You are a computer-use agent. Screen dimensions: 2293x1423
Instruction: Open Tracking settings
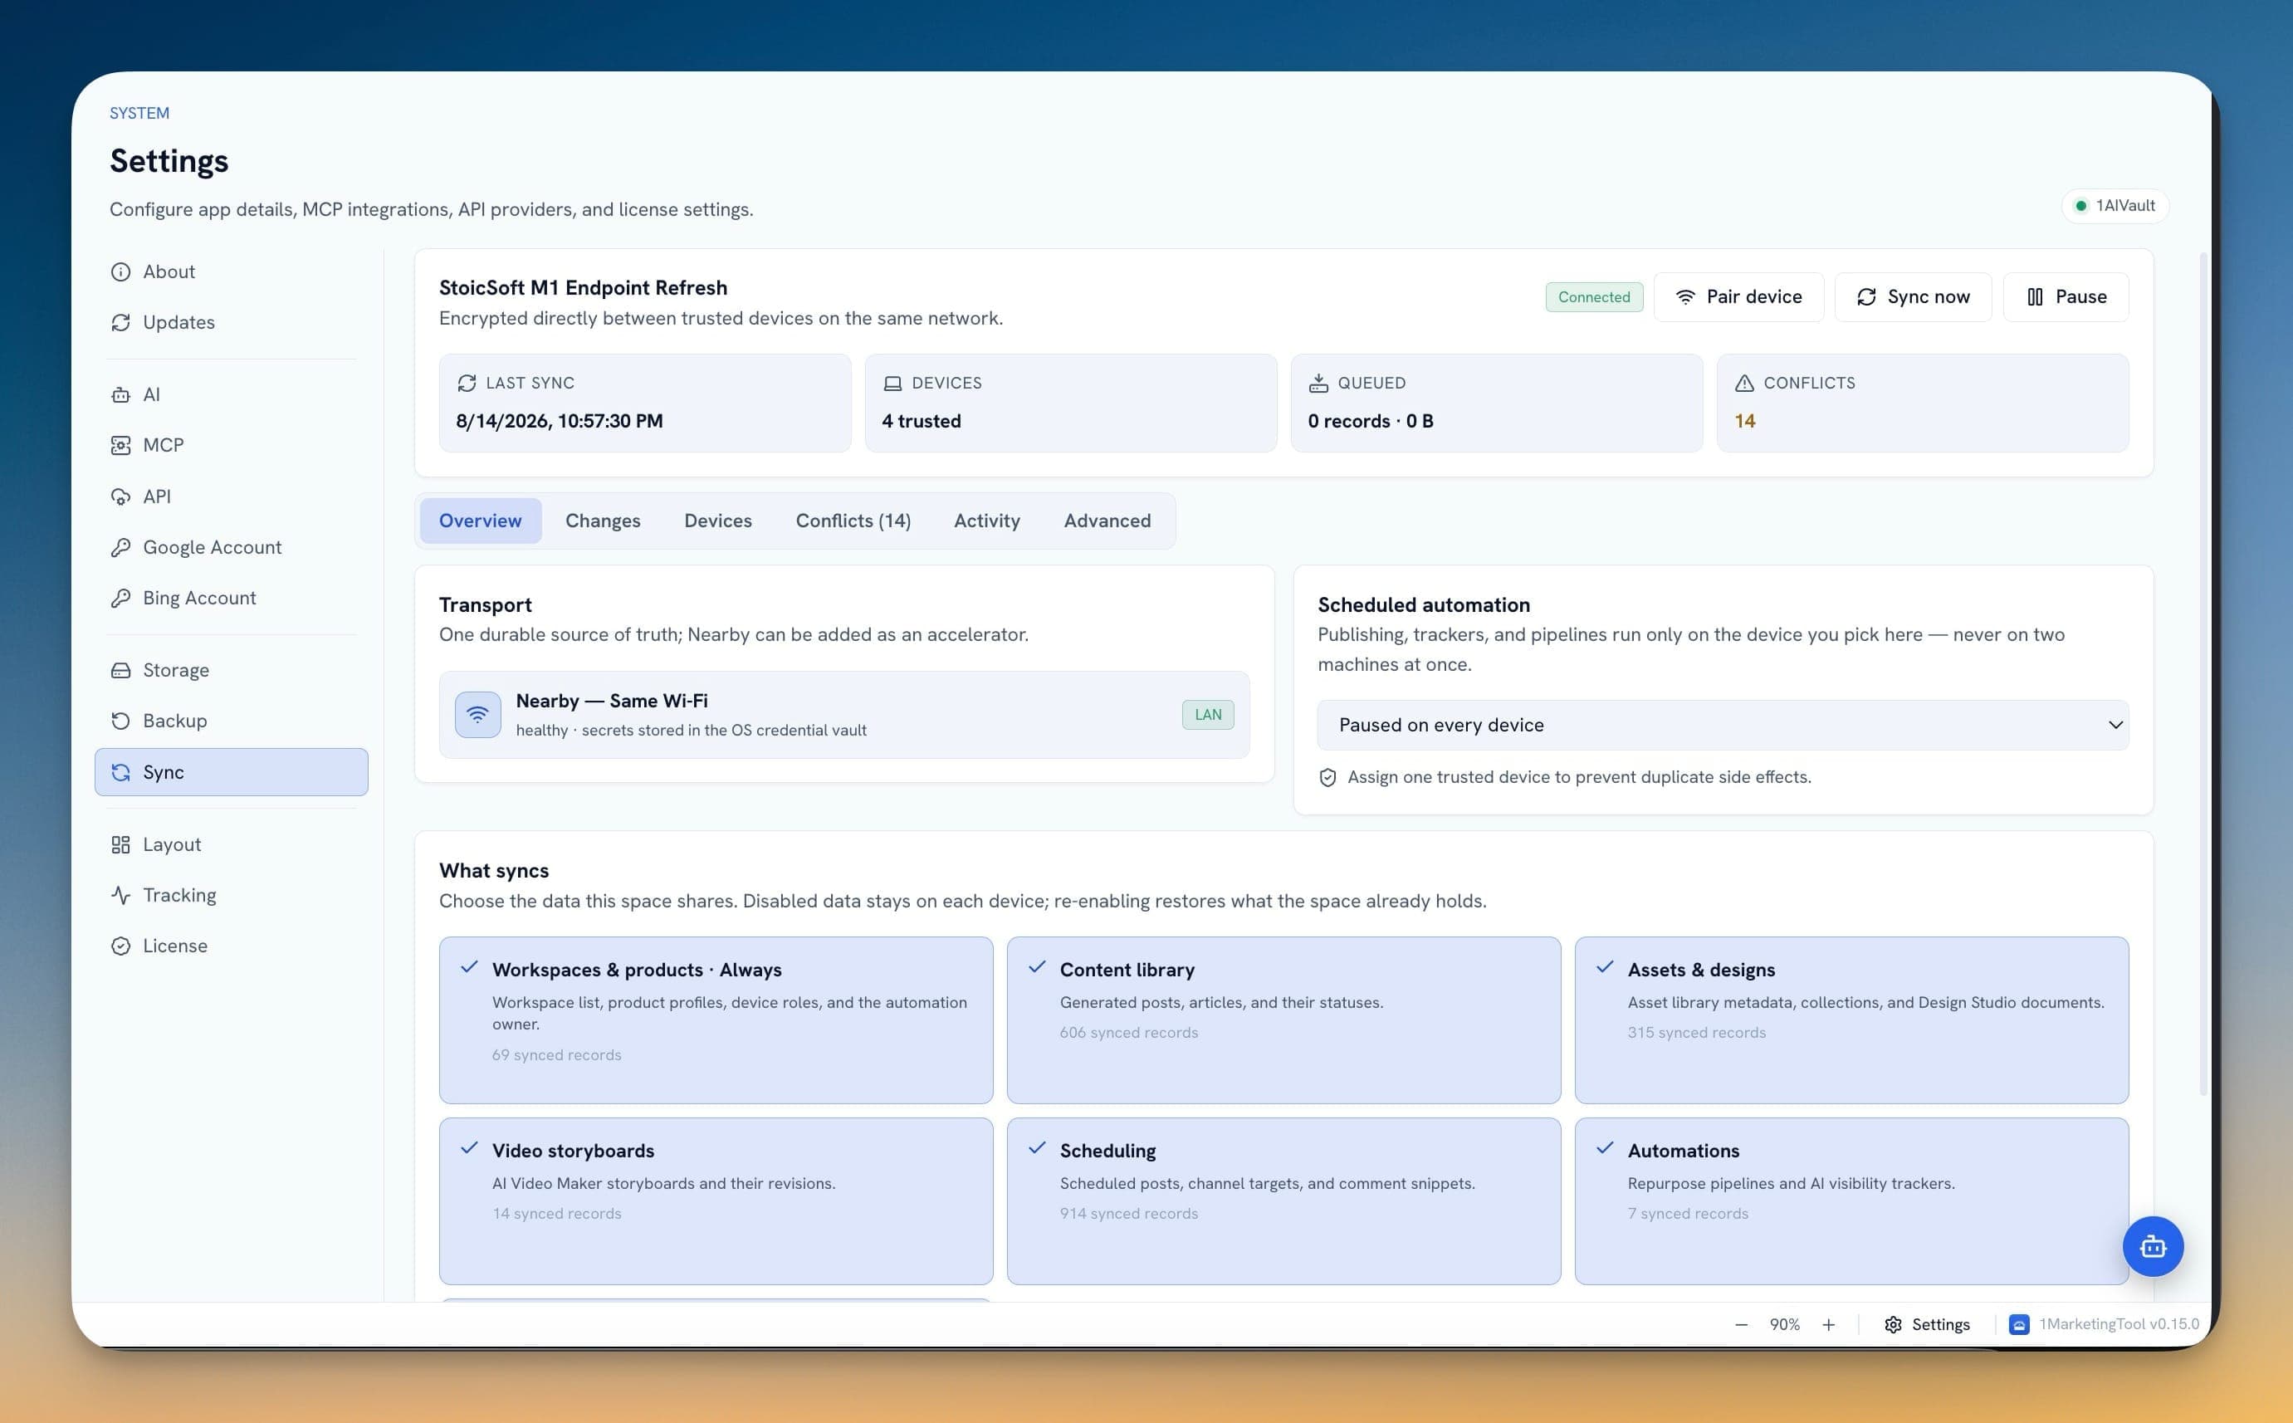click(x=231, y=895)
